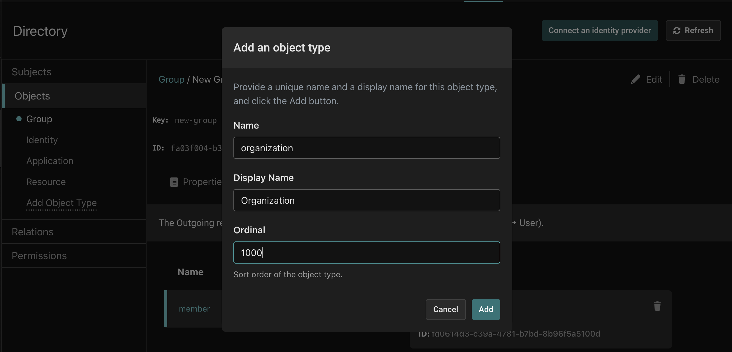The image size is (732, 352).
Task: Click the trash icon in member row
Action: tap(657, 306)
